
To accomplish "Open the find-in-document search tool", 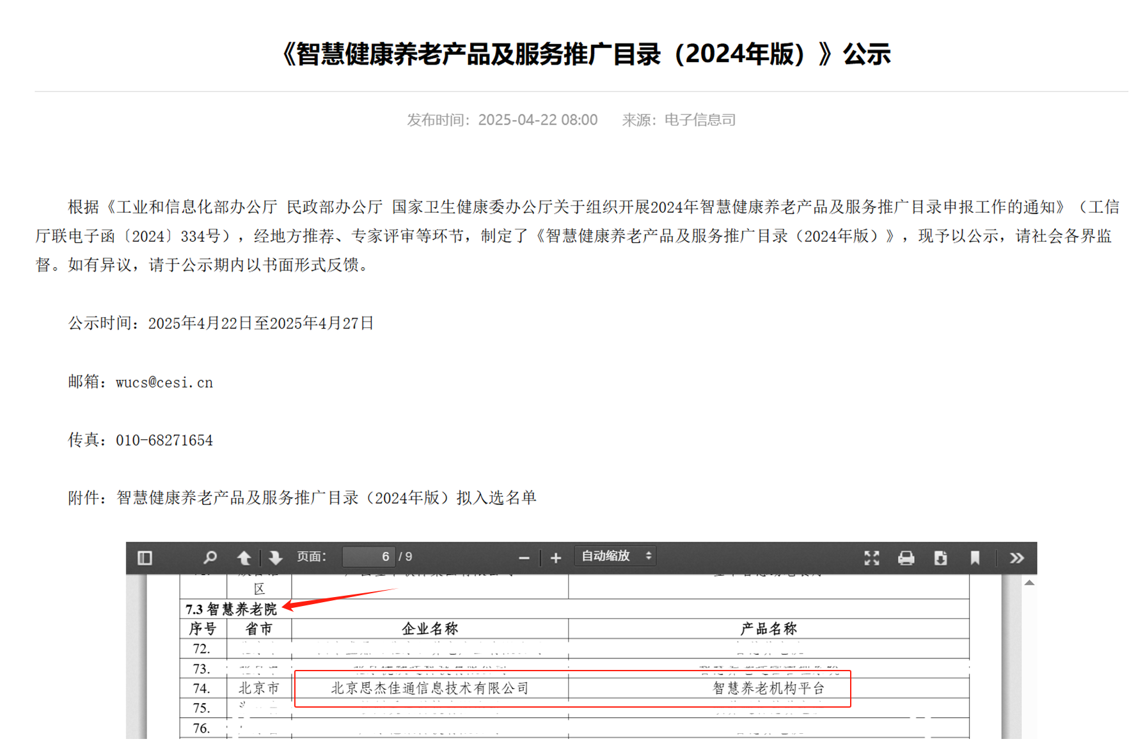I will pos(210,558).
